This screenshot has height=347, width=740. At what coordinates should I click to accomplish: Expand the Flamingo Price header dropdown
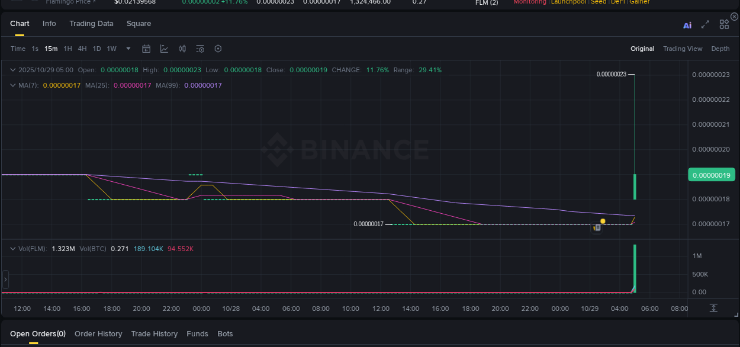tap(71, 2)
